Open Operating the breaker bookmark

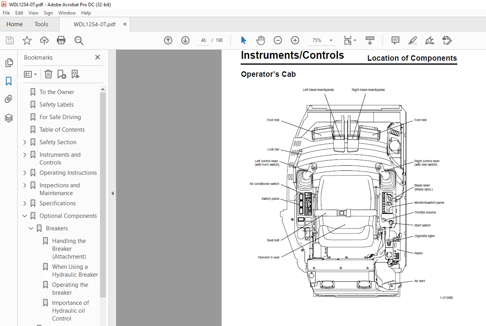pos(70,289)
